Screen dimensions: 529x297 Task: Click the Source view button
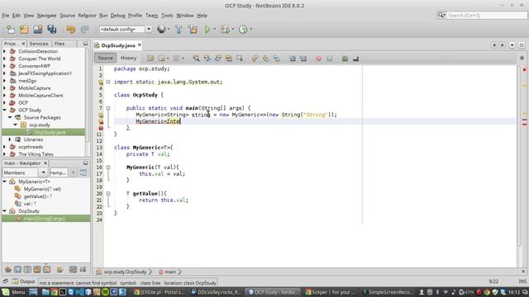click(x=105, y=58)
